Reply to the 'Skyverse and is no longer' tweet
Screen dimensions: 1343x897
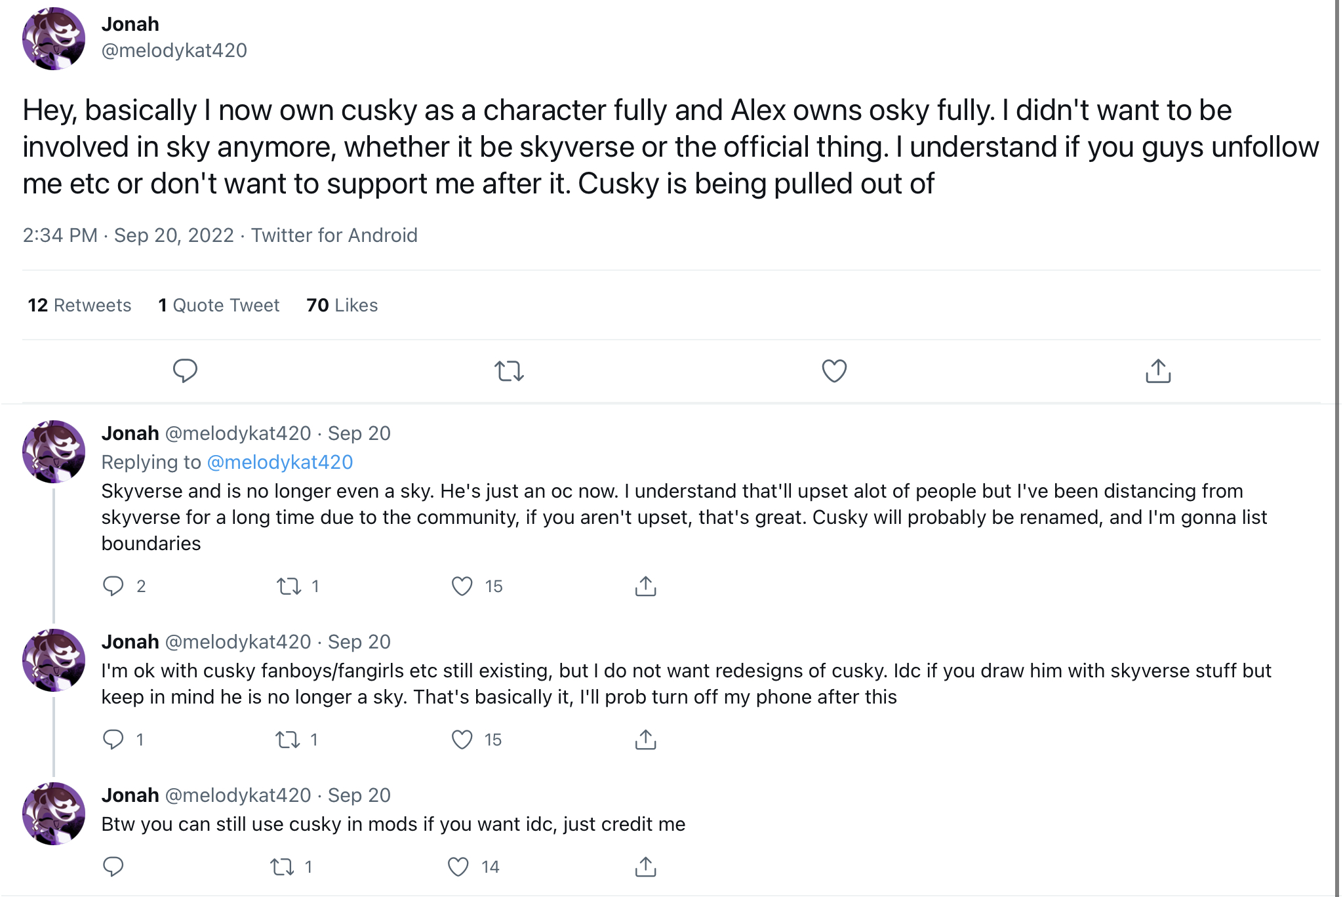tap(113, 586)
